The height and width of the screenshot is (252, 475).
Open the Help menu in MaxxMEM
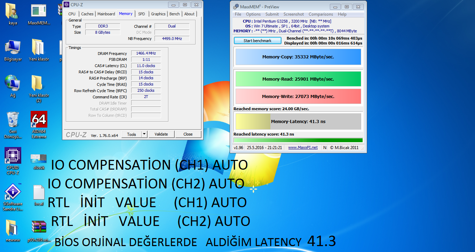(342, 14)
